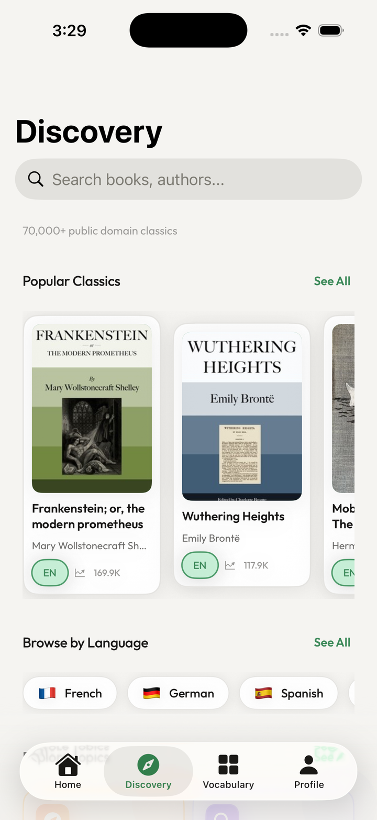Open the Home tab house icon
This screenshot has width=377, height=820.
(x=68, y=765)
